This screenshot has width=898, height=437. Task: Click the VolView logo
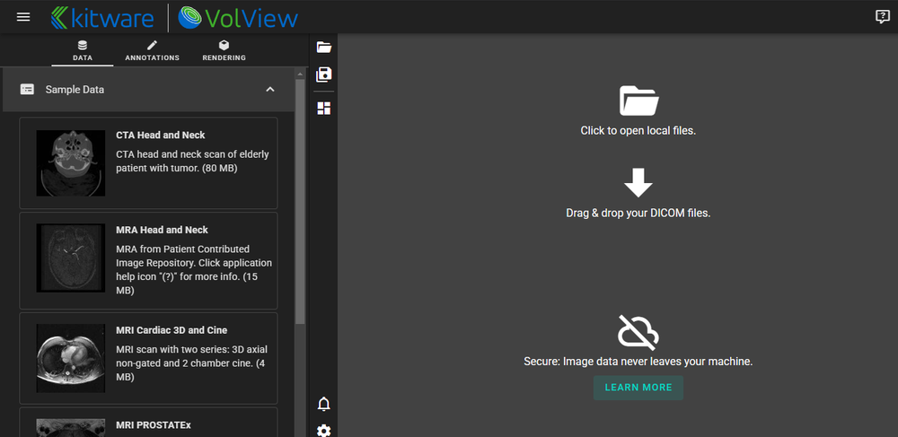238,18
